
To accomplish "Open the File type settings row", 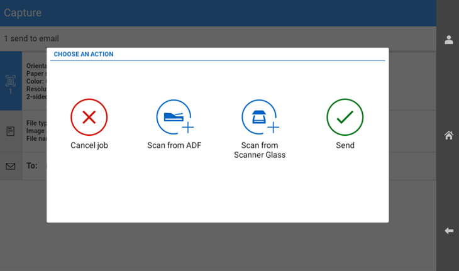I will pos(35,123).
